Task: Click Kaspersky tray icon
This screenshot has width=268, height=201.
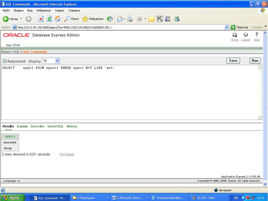Action: click(248, 198)
